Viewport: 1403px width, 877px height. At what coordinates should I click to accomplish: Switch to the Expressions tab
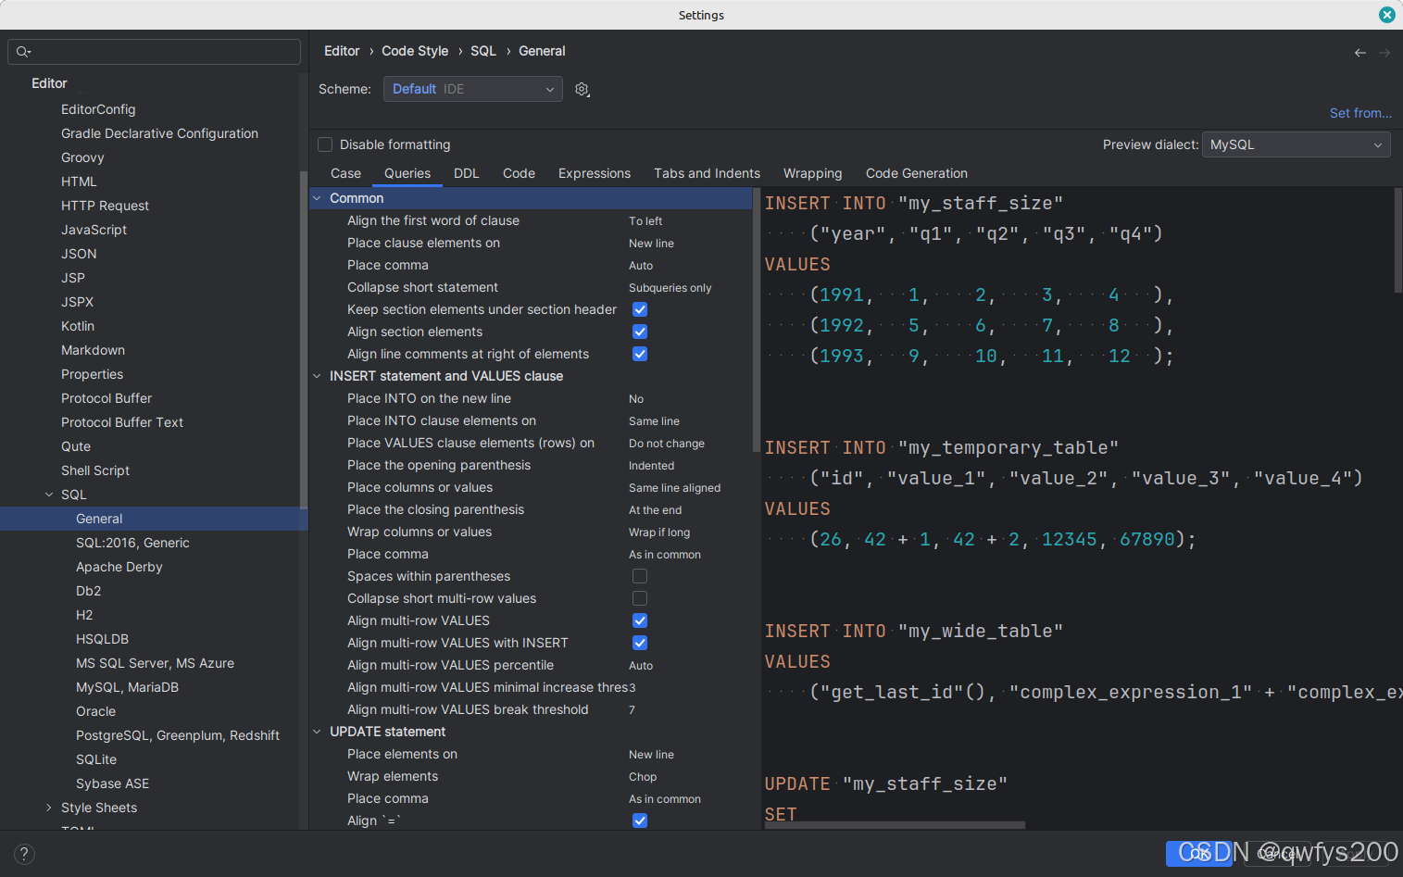tap(595, 173)
